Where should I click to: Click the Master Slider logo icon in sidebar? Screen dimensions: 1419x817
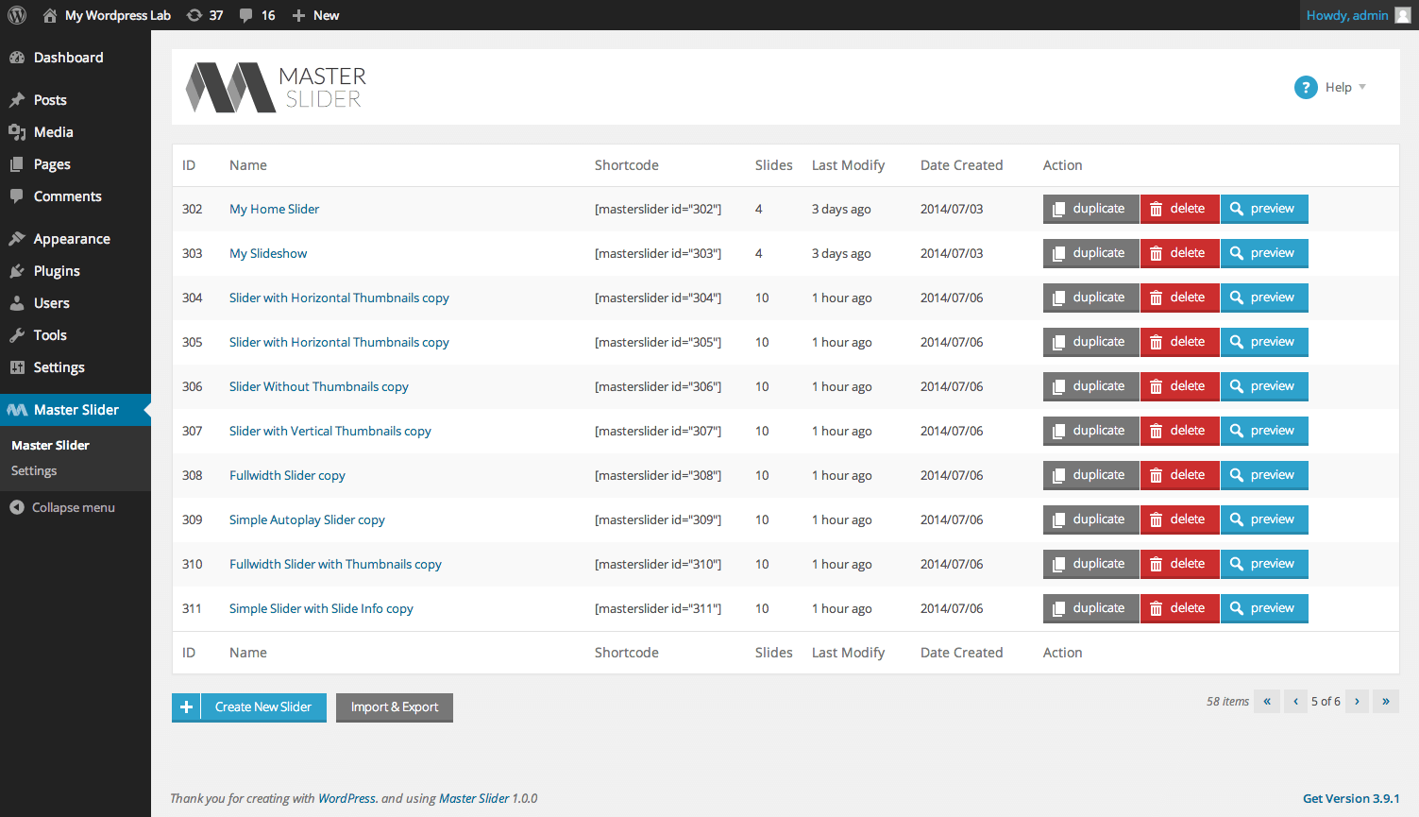coord(17,410)
